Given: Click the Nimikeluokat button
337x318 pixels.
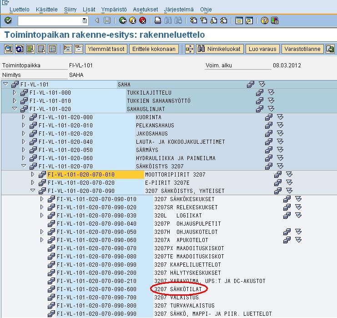Looking at the screenshot, I should (220, 49).
